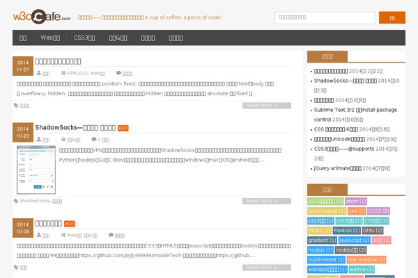418x278 pixels.
Task: Click tag icon under the 11-21 post
Action: [16, 106]
